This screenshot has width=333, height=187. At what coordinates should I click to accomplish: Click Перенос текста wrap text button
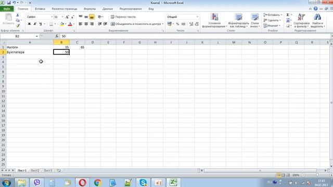[123, 17]
